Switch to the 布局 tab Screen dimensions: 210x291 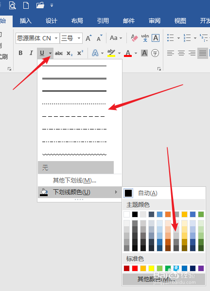(x=77, y=21)
